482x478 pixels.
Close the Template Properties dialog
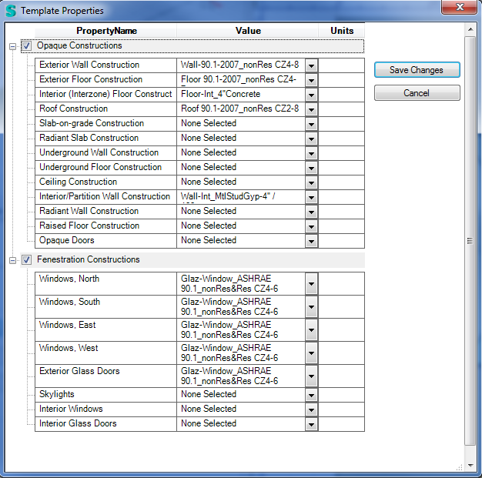[x=460, y=8]
